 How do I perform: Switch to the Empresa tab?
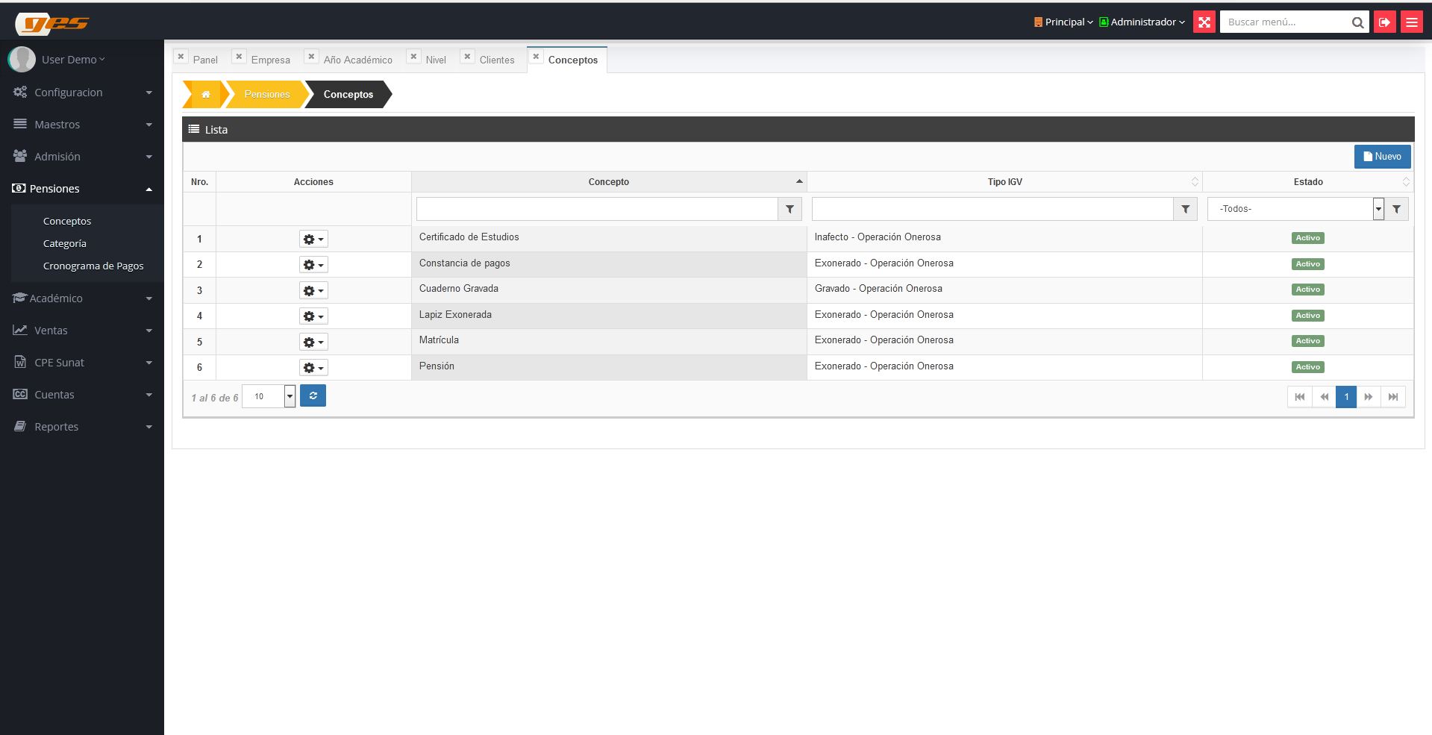270,60
